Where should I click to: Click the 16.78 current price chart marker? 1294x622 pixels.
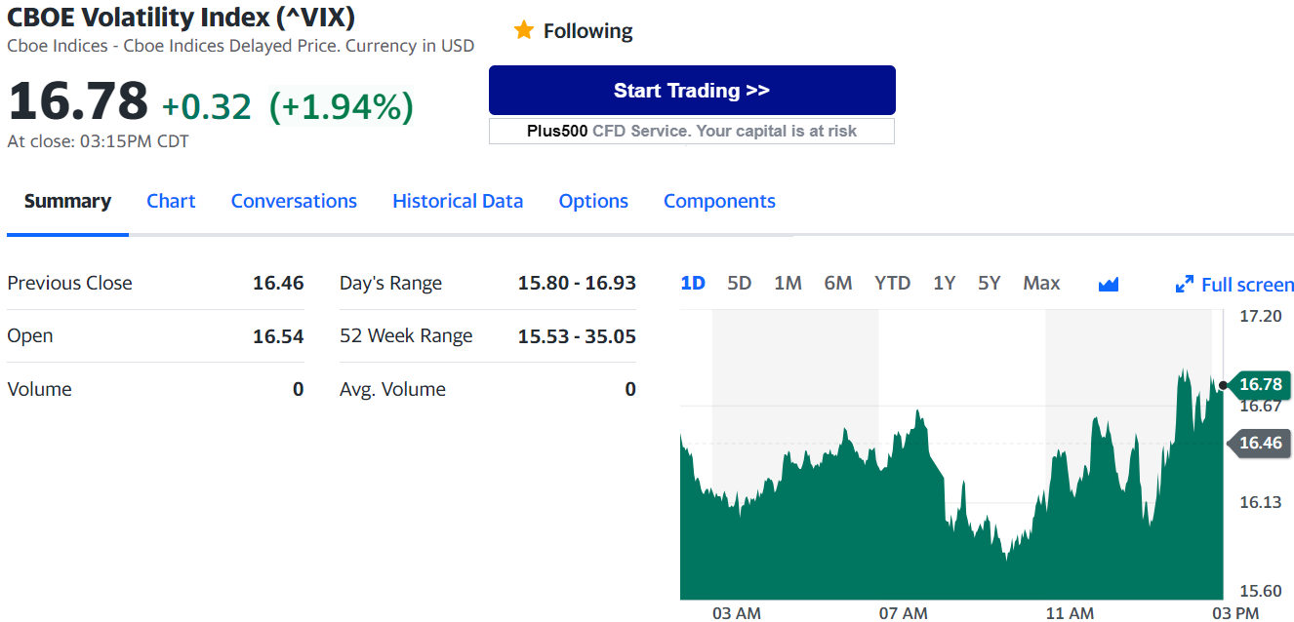[x=1259, y=384]
